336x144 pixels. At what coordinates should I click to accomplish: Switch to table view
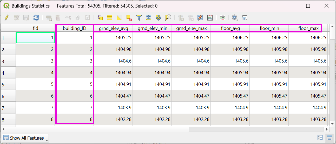(330, 138)
